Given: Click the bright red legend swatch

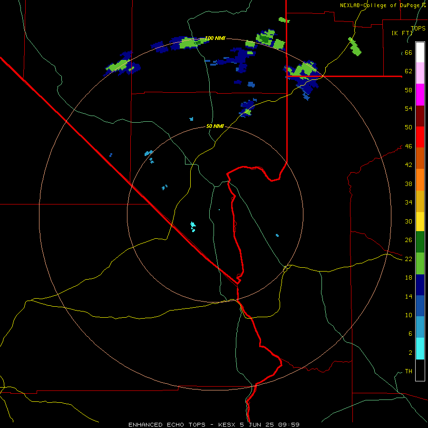Looking at the screenshot, I should point(420,137).
